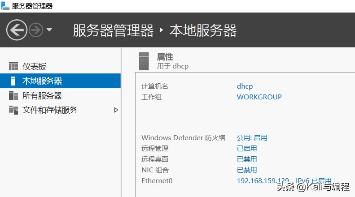
Task: Click the WORKGROUP workgroup link
Action: pos(259,97)
